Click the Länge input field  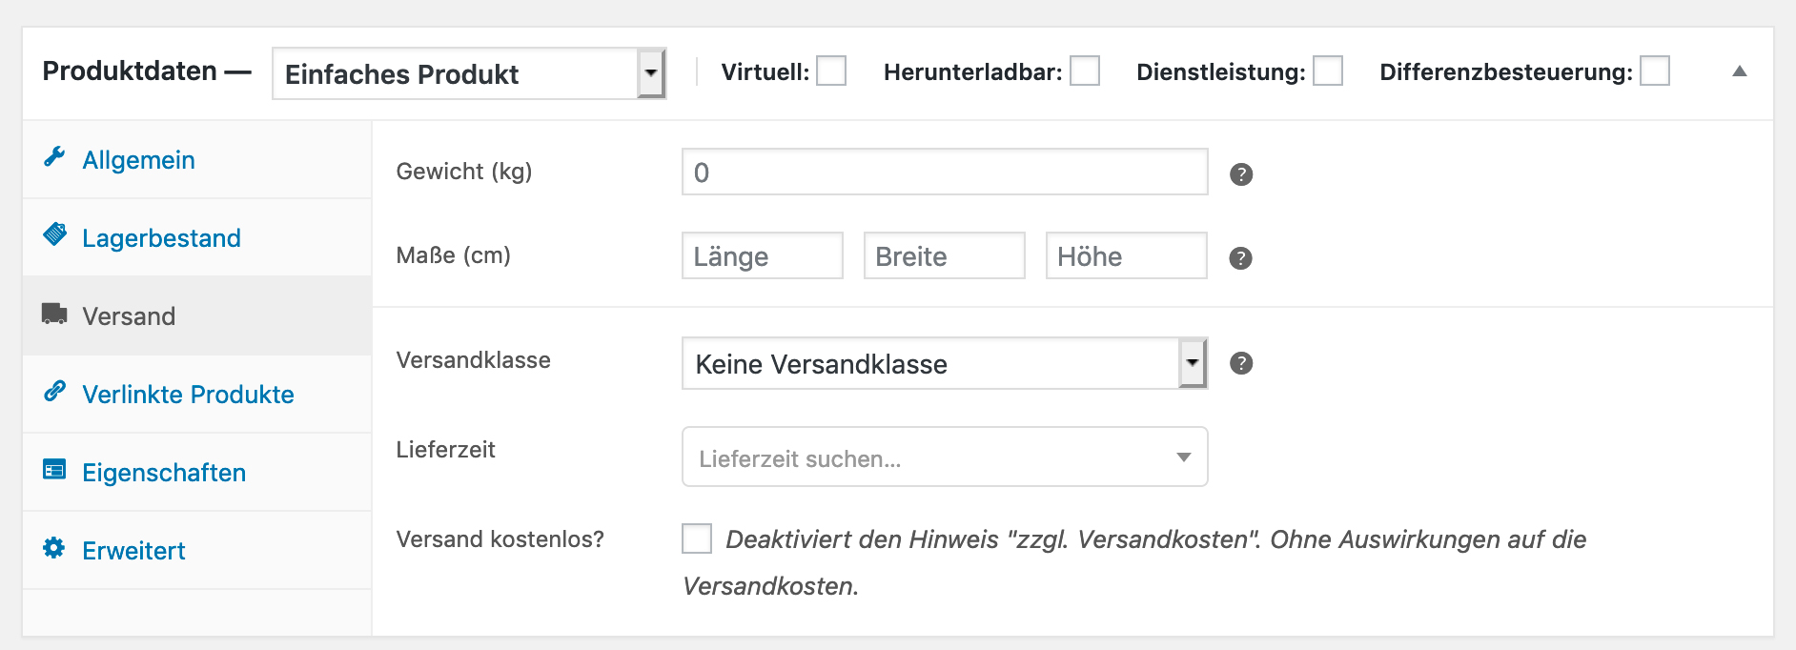[763, 255]
